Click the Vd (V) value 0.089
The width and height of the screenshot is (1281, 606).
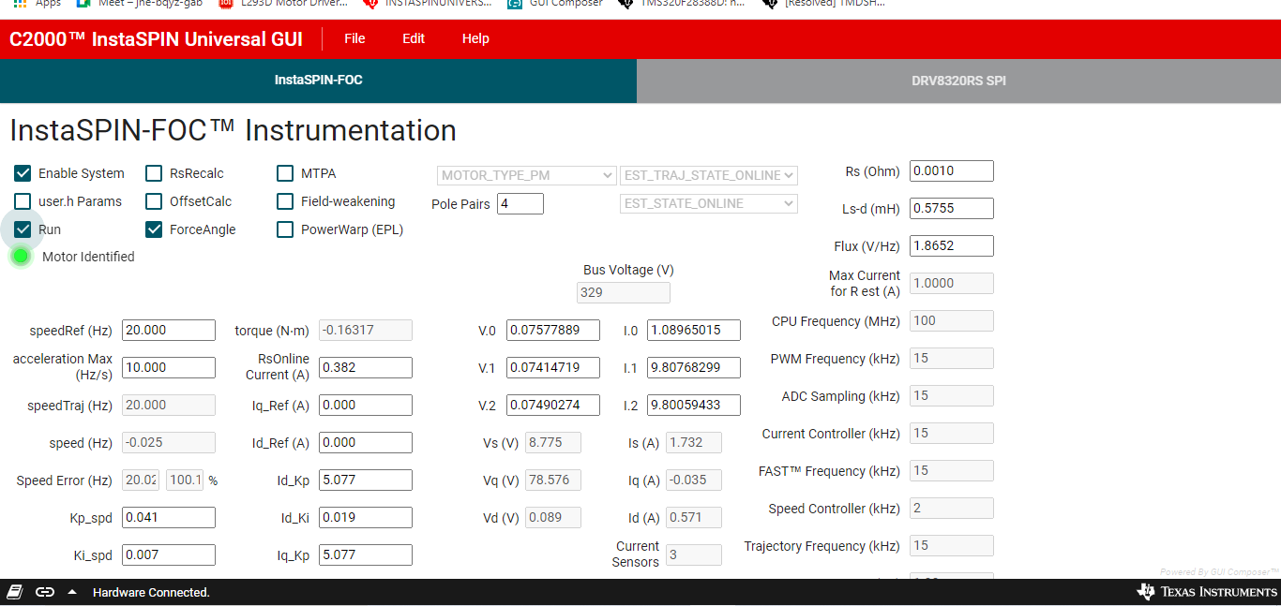tap(553, 517)
